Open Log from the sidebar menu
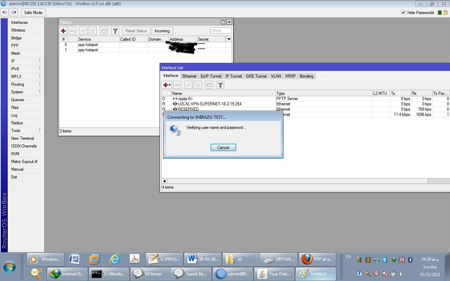Viewport: 450px width, 281px height. (25, 115)
